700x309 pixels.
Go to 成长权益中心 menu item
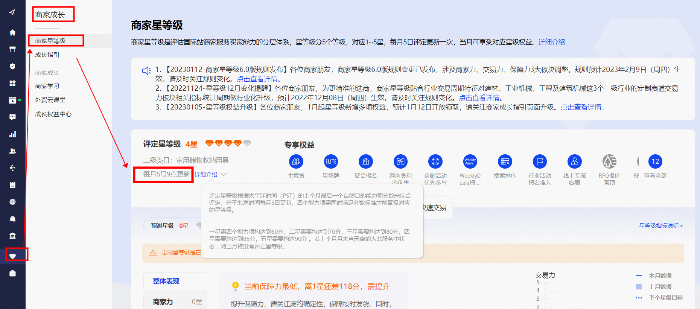click(53, 114)
